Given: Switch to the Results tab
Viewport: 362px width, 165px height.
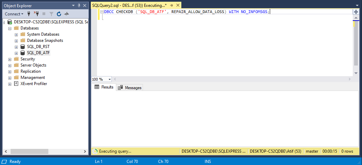Looking at the screenshot, I should point(104,87).
